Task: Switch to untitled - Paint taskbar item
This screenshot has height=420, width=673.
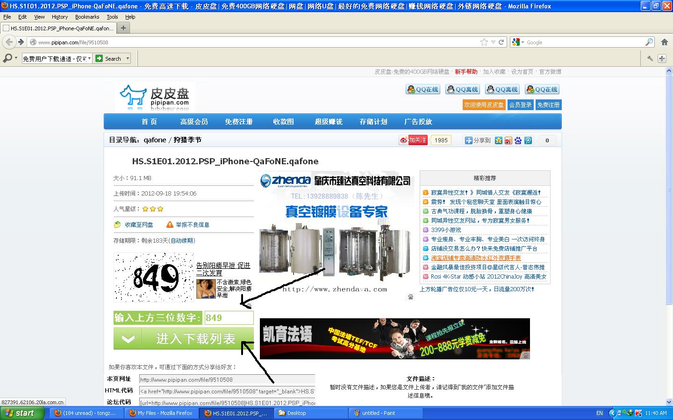Action: (x=386, y=413)
